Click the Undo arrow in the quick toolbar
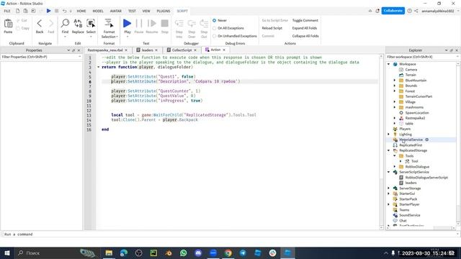The image size is (461, 259). coord(64,11)
